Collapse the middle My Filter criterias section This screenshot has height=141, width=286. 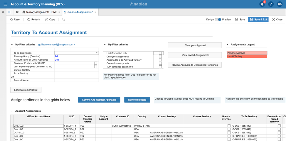coord(105,45)
